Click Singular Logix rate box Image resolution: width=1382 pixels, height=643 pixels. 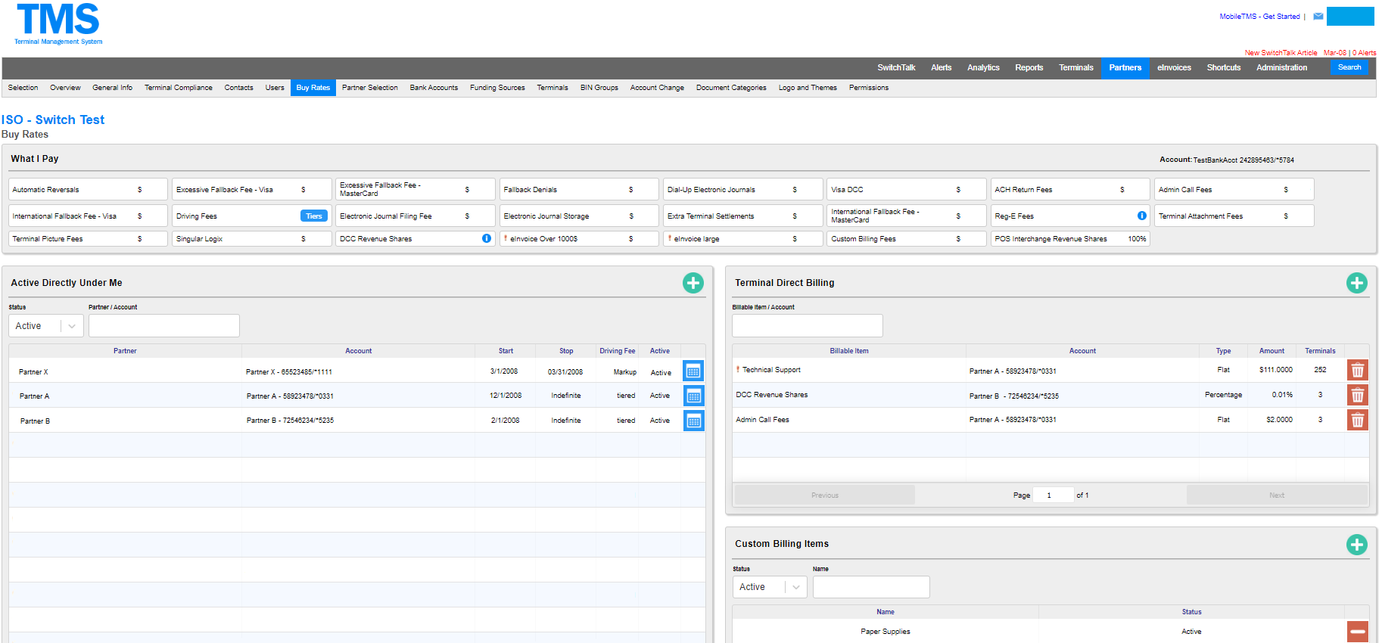pos(252,238)
